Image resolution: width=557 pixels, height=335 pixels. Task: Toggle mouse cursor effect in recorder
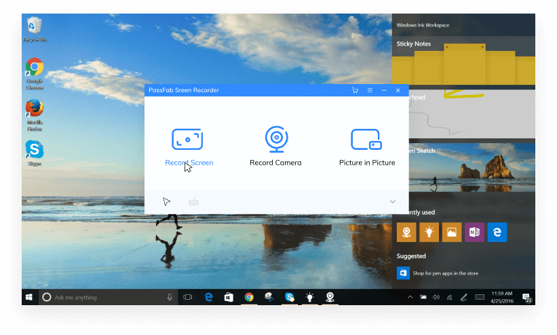click(x=166, y=201)
